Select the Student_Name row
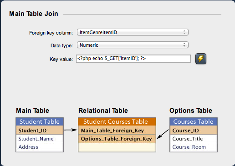 click(40, 139)
